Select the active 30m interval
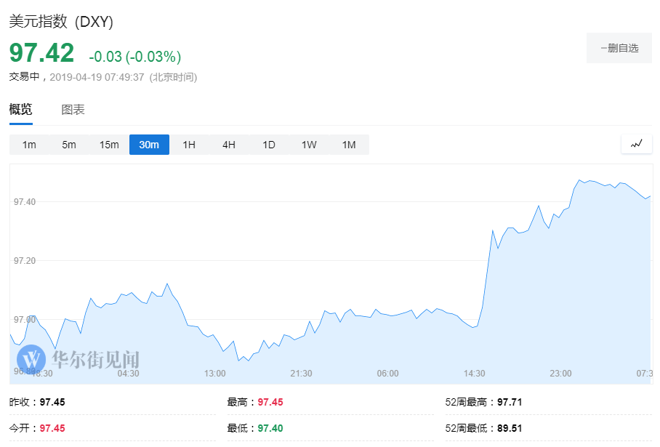Image resolution: width=660 pixels, height=447 pixels. [x=149, y=145]
